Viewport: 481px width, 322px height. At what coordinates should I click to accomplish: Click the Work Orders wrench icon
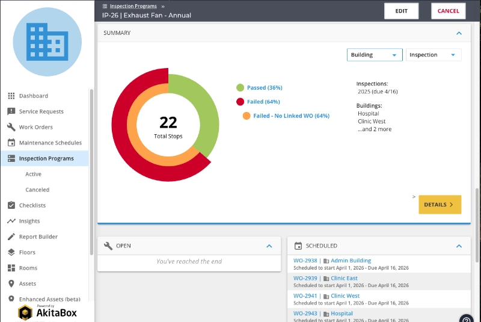(x=11, y=127)
